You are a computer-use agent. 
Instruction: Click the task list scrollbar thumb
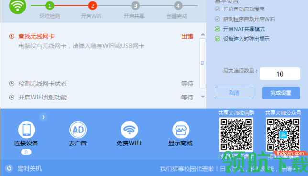(203, 63)
